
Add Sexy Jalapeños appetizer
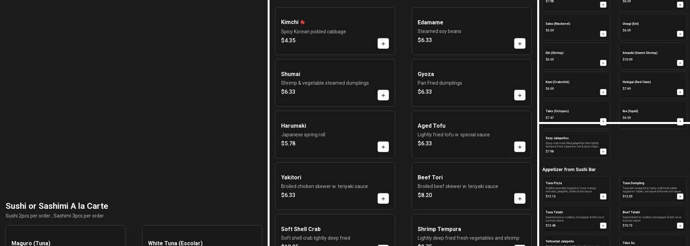[x=603, y=152]
